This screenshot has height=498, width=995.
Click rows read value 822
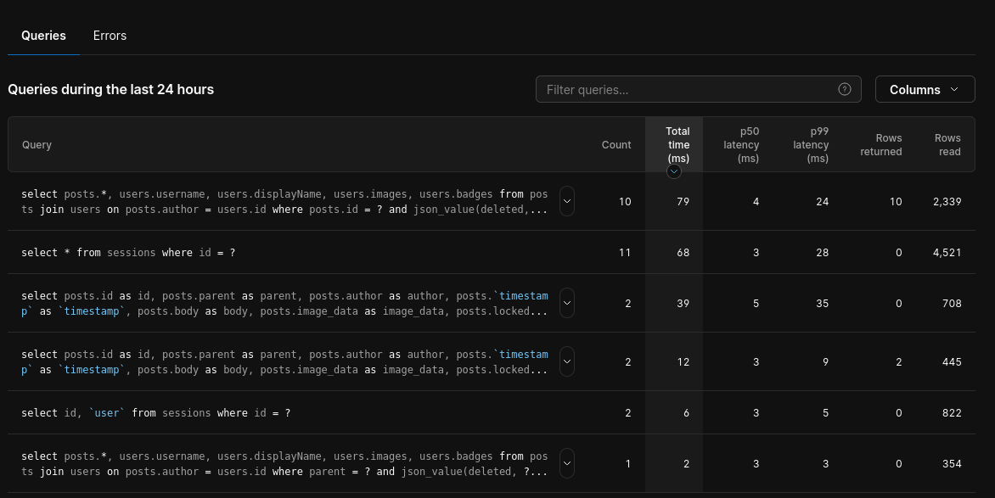(x=952, y=413)
